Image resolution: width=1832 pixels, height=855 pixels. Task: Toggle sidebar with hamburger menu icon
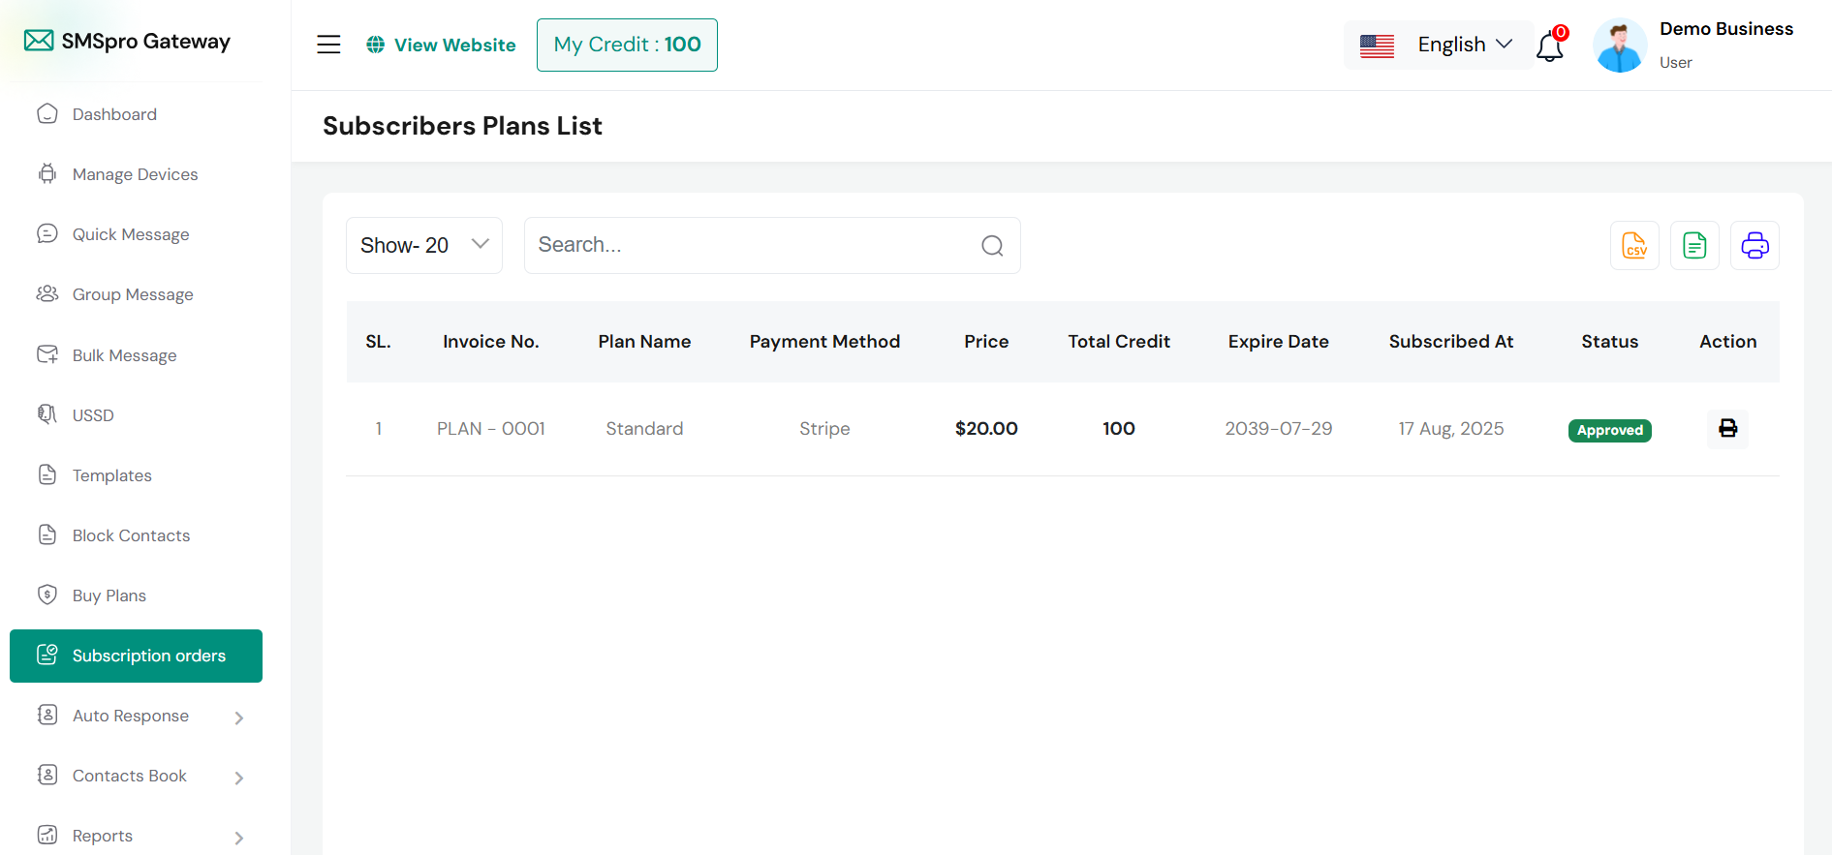328,45
